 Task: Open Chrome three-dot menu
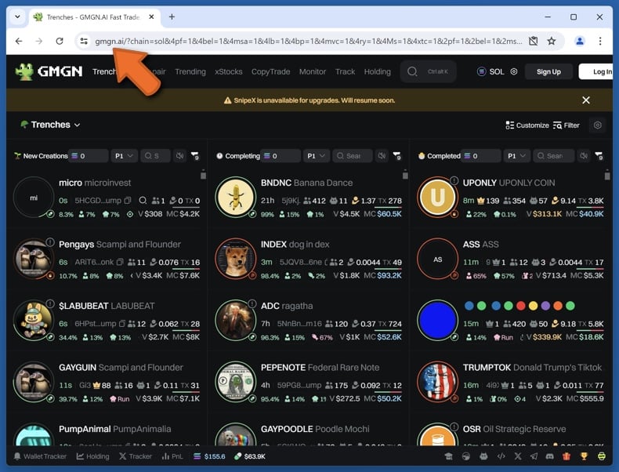[600, 41]
